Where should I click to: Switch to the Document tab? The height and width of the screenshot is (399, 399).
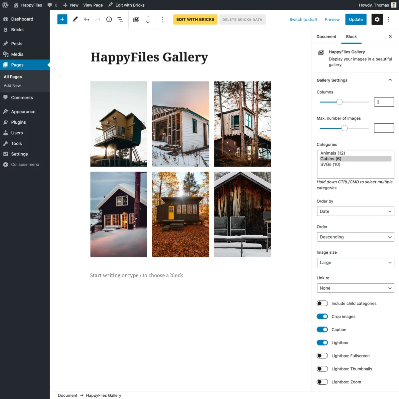[326, 37]
